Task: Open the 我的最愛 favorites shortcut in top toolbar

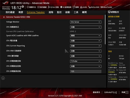Action: (42, 7)
